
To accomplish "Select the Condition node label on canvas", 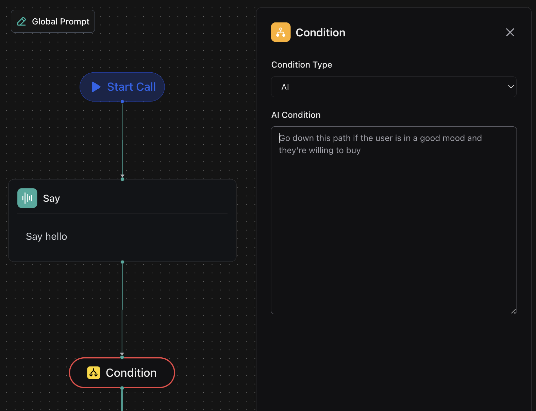I will click(x=131, y=373).
